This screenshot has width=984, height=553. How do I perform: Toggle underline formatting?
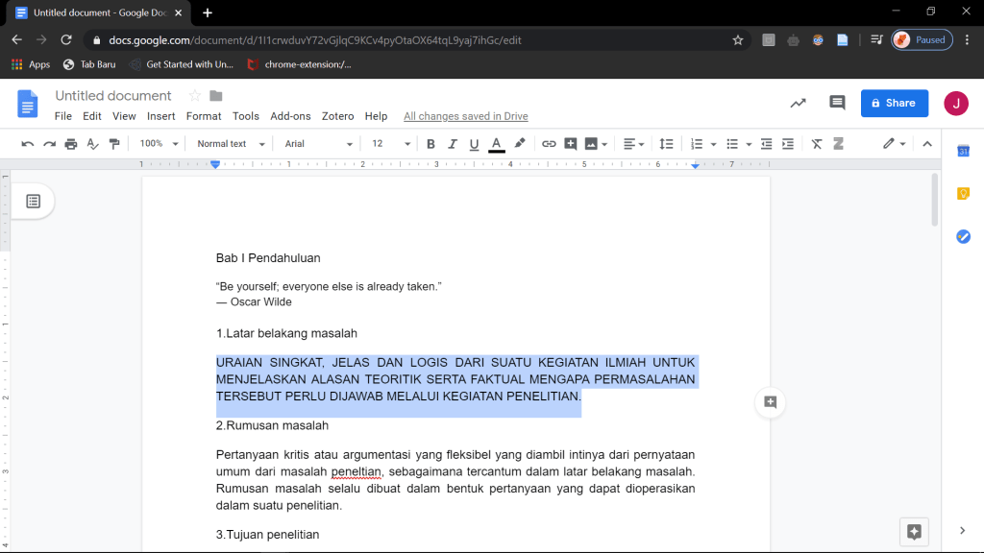[x=474, y=144]
